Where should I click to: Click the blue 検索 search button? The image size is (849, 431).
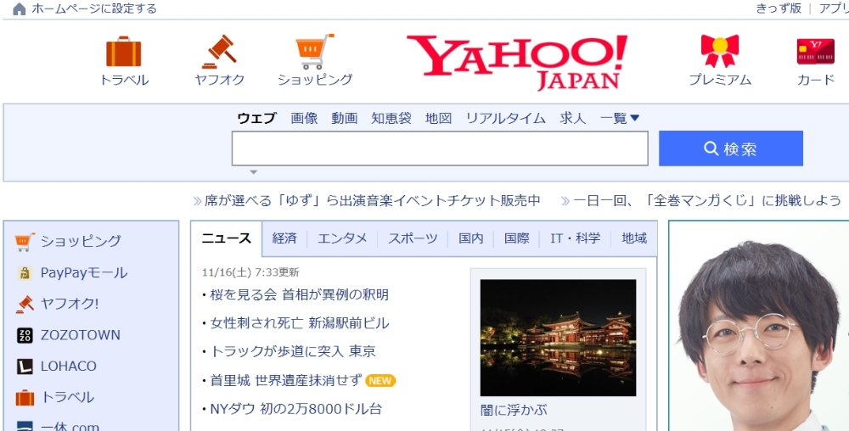click(731, 148)
